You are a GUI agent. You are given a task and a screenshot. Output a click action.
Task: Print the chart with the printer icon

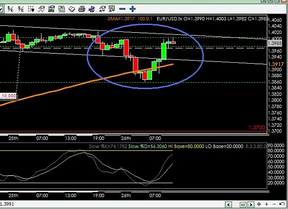pyautogui.click(x=82, y=9)
